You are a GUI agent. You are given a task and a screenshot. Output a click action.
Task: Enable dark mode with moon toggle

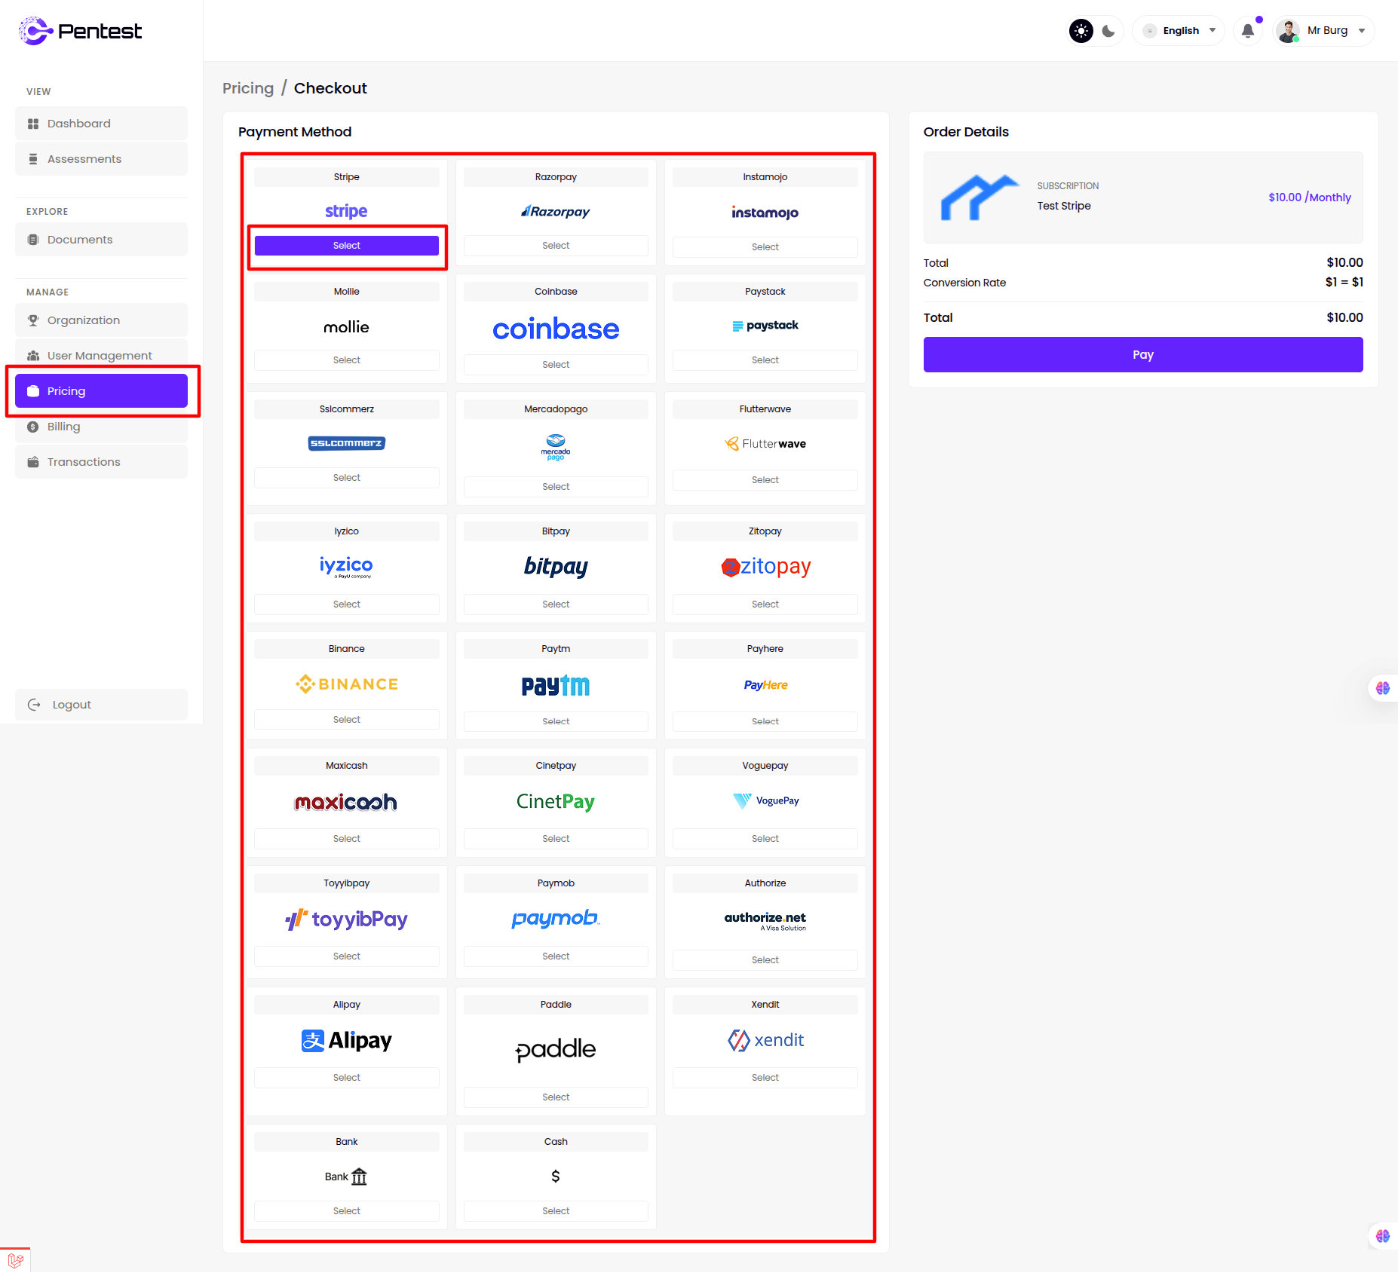pos(1108,31)
